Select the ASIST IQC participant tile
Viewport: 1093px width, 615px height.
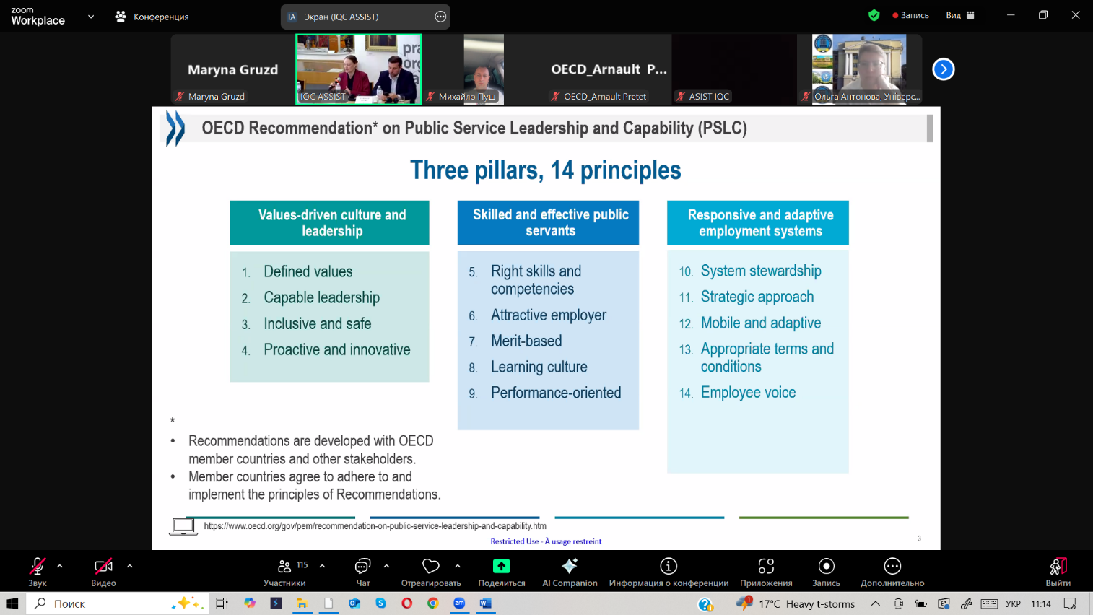pos(733,69)
